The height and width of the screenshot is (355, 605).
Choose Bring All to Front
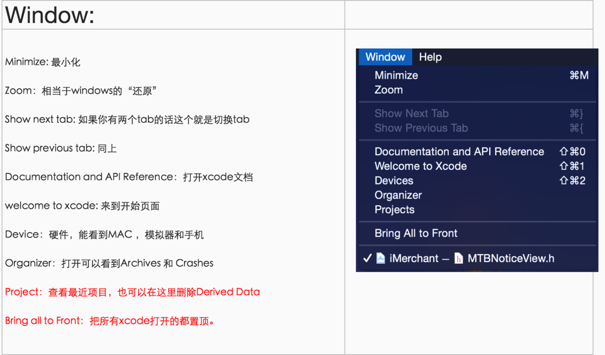pyautogui.click(x=478, y=233)
